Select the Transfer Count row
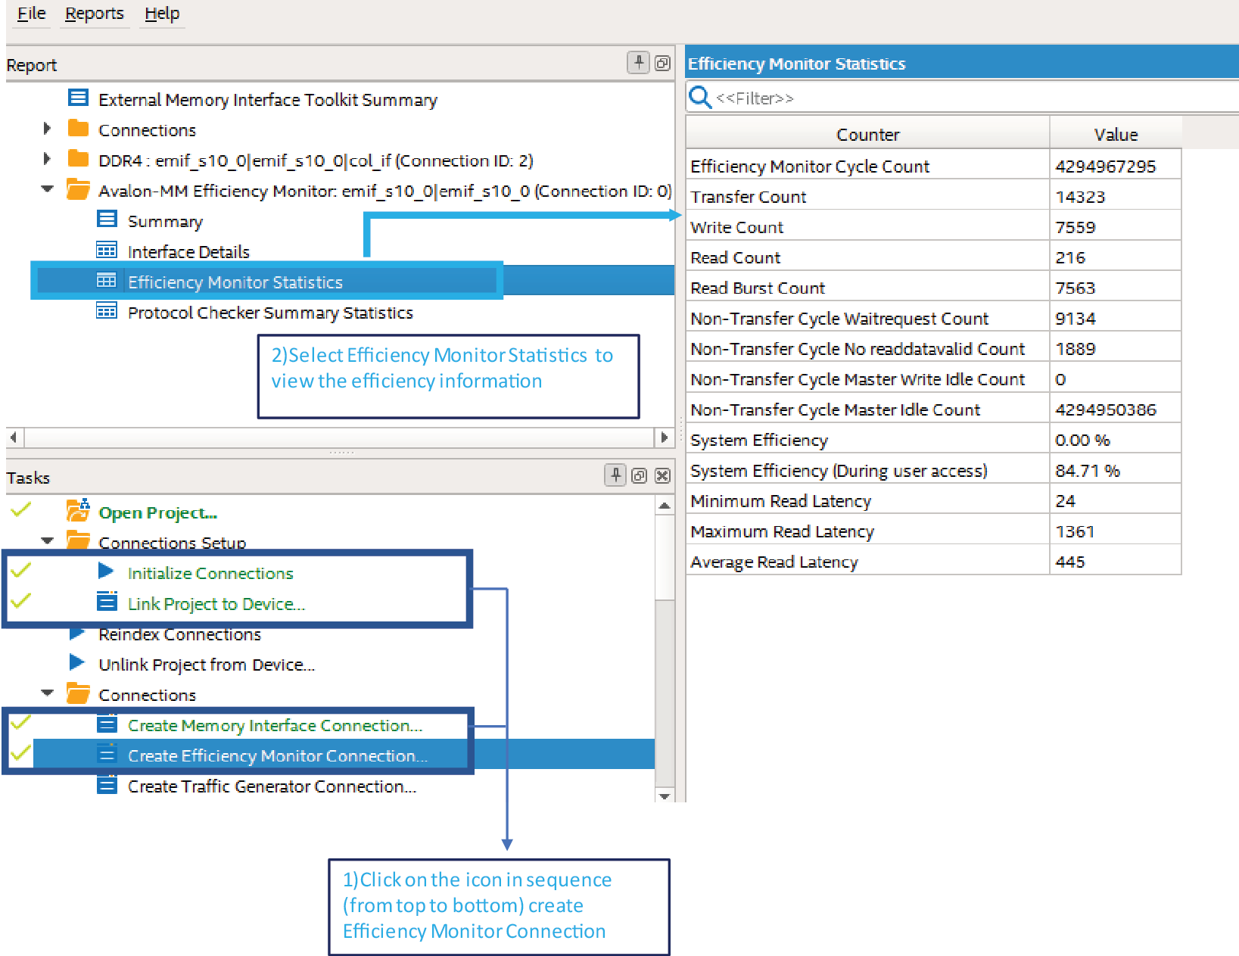 [x=933, y=196]
